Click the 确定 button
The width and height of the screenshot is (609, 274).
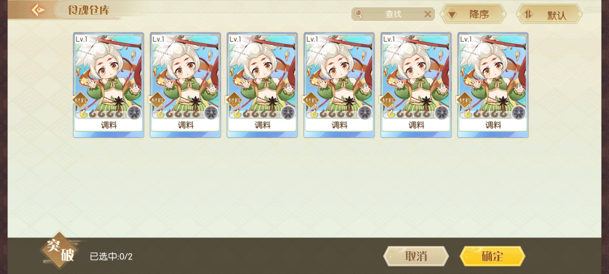tap(492, 256)
